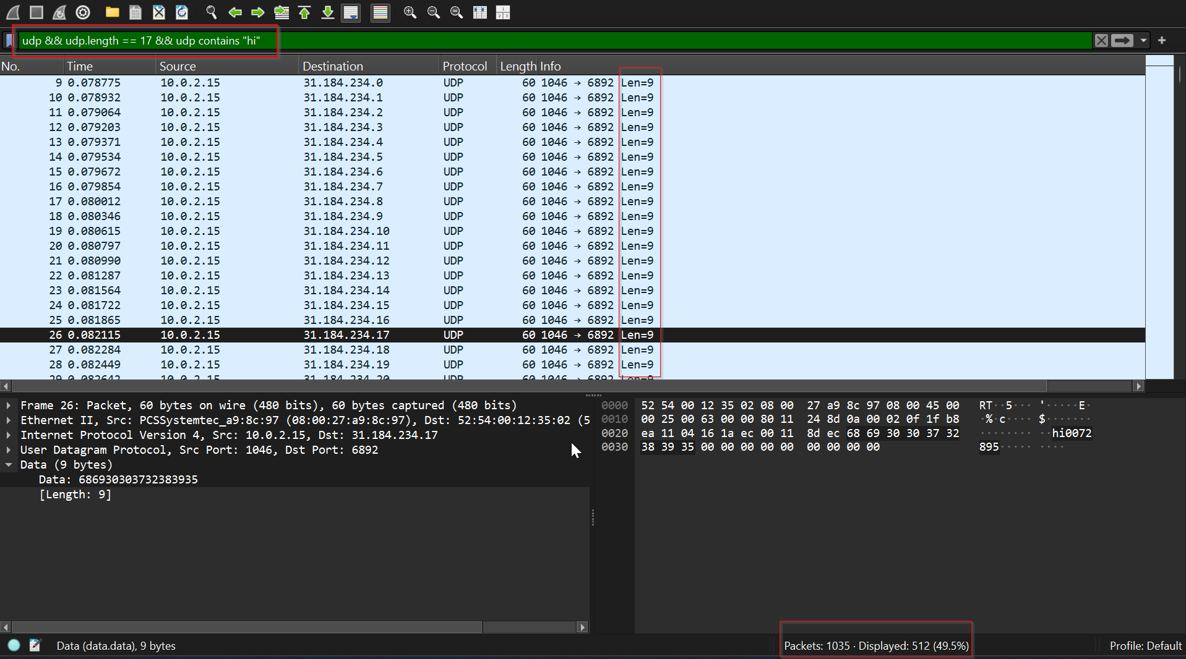The height and width of the screenshot is (659, 1186).
Task: Toggle packet list colorization
Action: 380,12
